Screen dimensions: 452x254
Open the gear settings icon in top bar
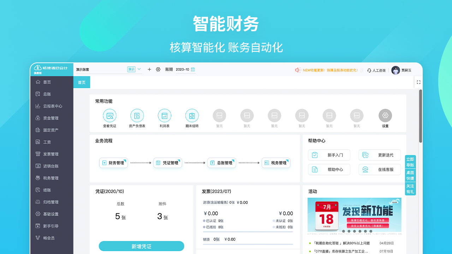point(158,69)
